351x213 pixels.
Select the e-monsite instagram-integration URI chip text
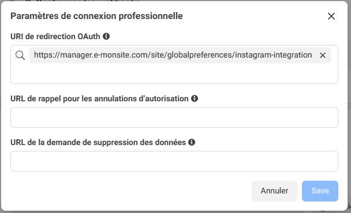(x=173, y=55)
